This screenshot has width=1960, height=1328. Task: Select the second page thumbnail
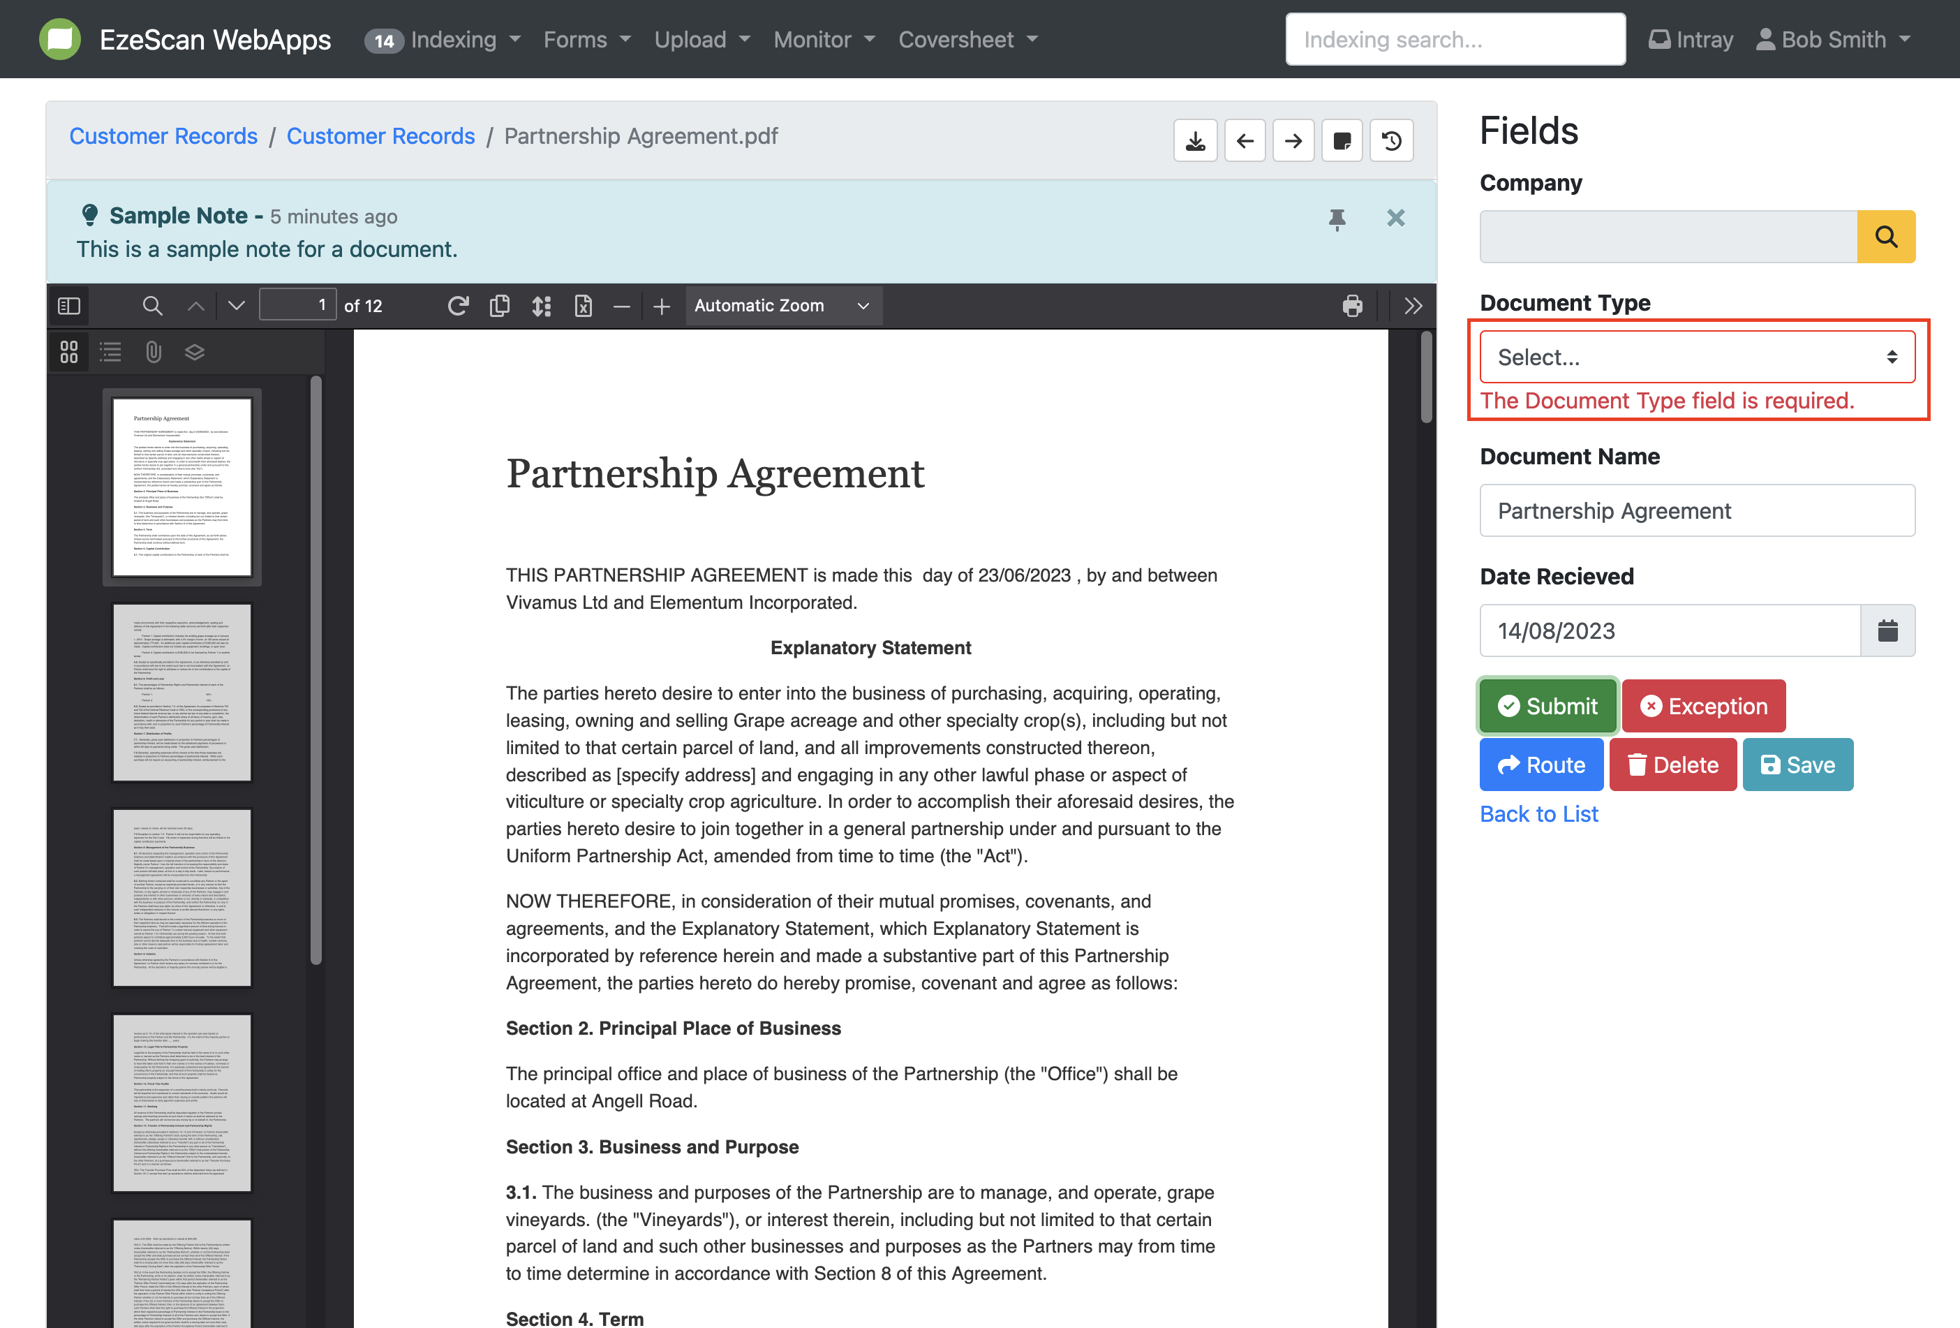[x=182, y=692]
